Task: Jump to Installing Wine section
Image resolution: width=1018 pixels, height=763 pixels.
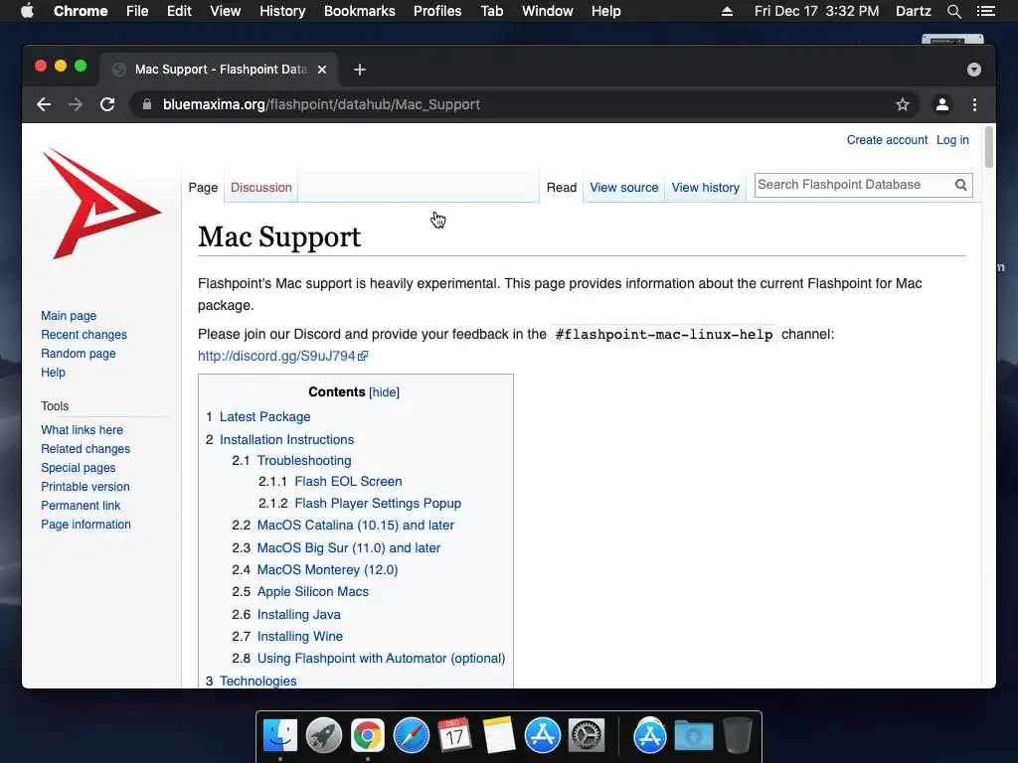Action: click(300, 637)
